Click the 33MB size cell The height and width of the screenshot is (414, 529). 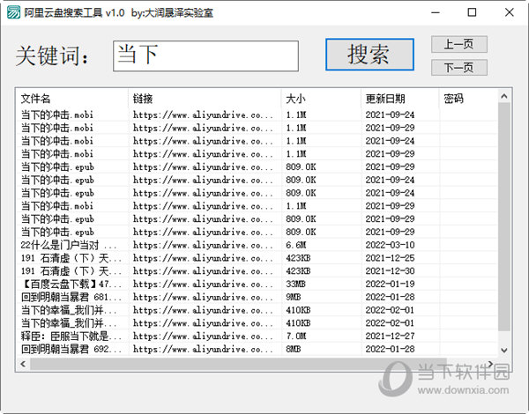click(x=295, y=285)
